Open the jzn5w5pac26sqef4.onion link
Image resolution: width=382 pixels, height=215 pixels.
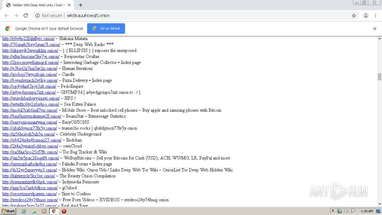pyautogui.click(x=31, y=158)
